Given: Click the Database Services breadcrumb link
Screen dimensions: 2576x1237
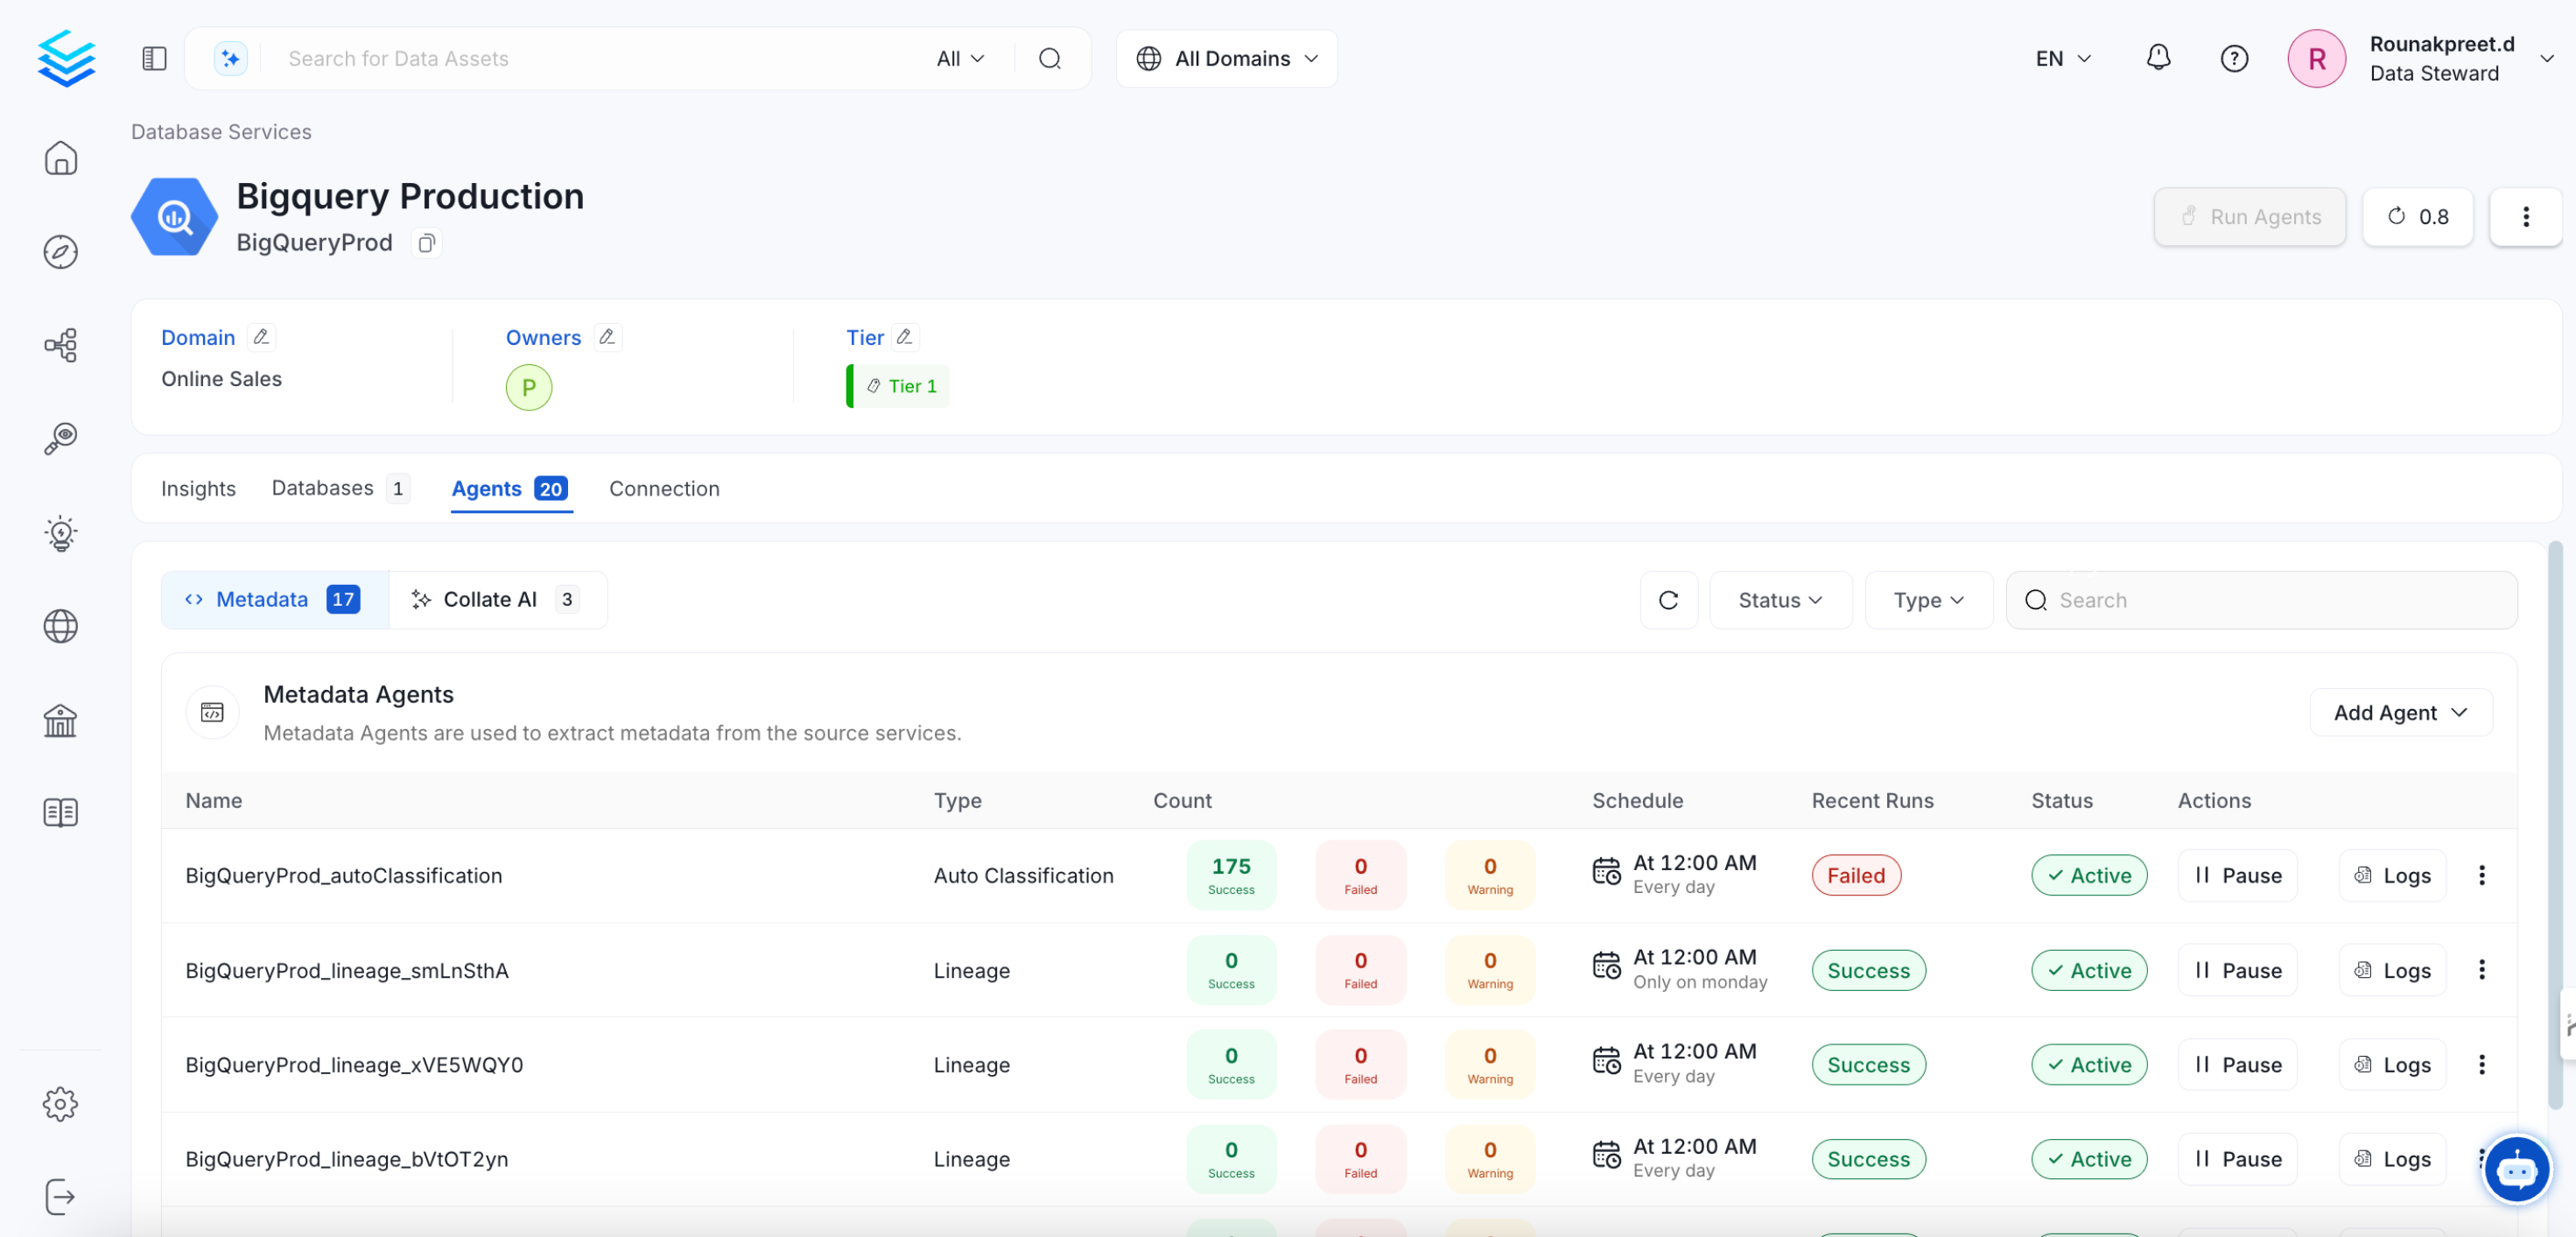Looking at the screenshot, I should click(x=221, y=132).
